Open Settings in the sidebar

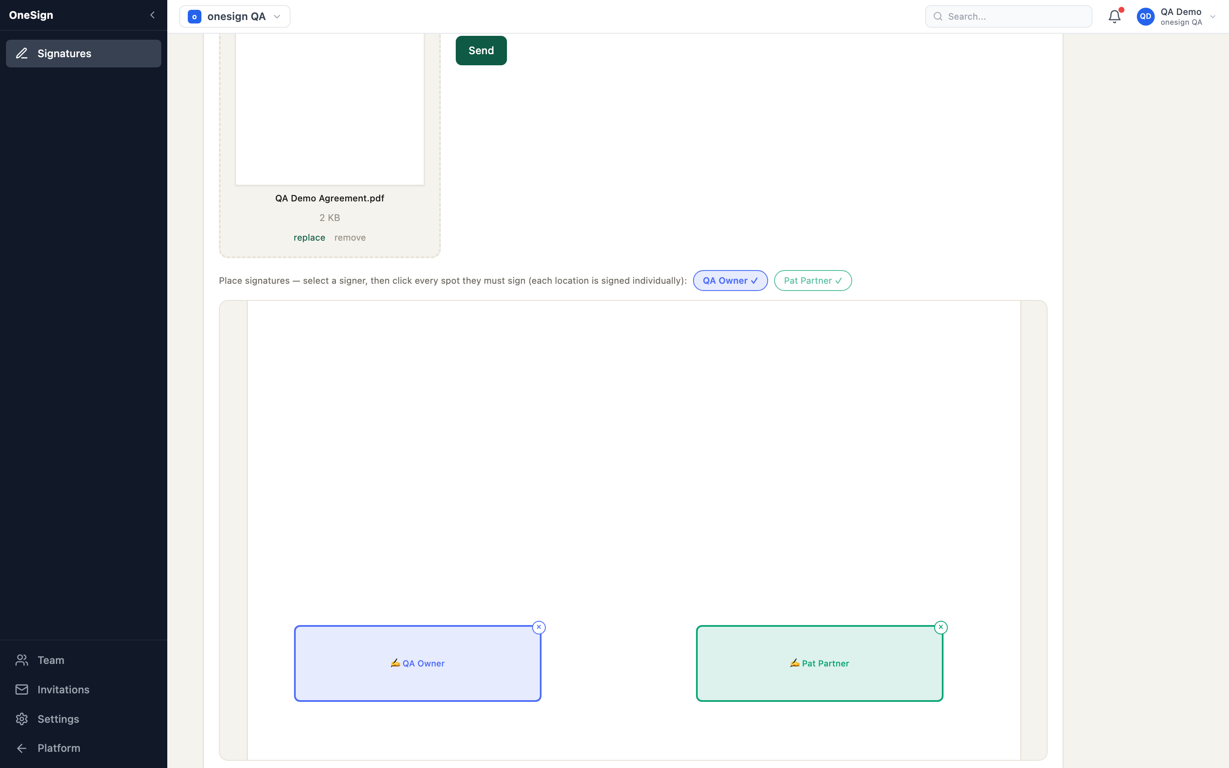(83, 719)
